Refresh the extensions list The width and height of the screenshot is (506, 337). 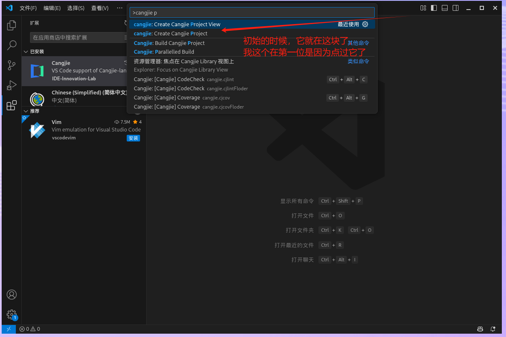126,23
